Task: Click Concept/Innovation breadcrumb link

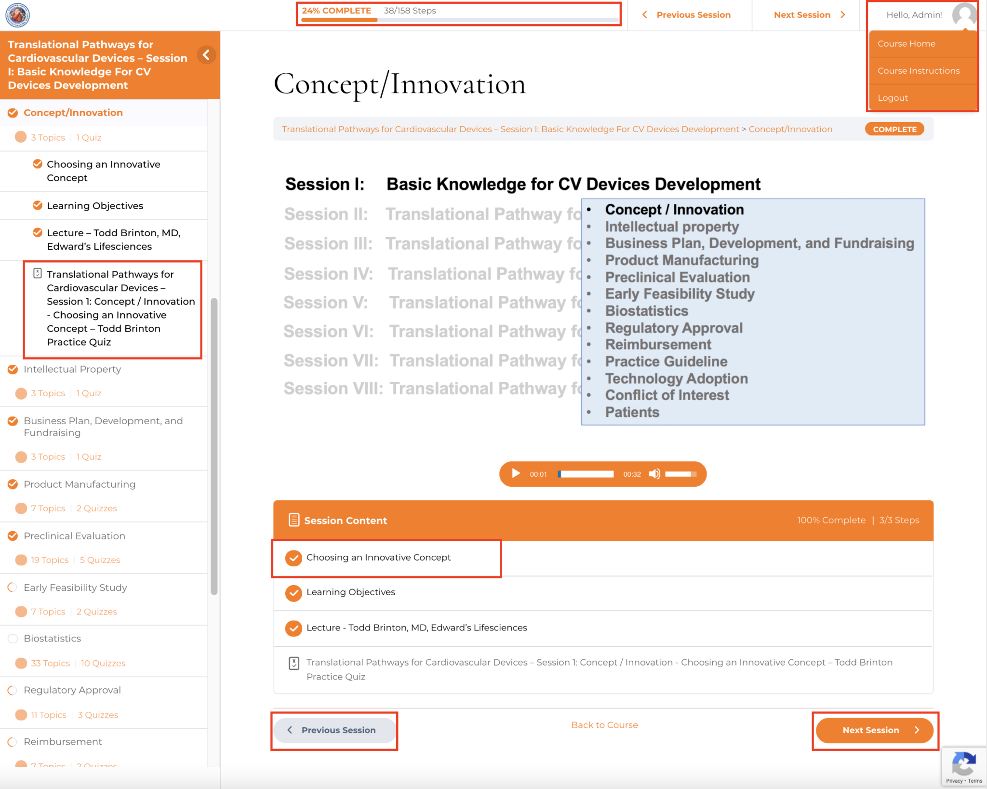Action: [x=790, y=129]
